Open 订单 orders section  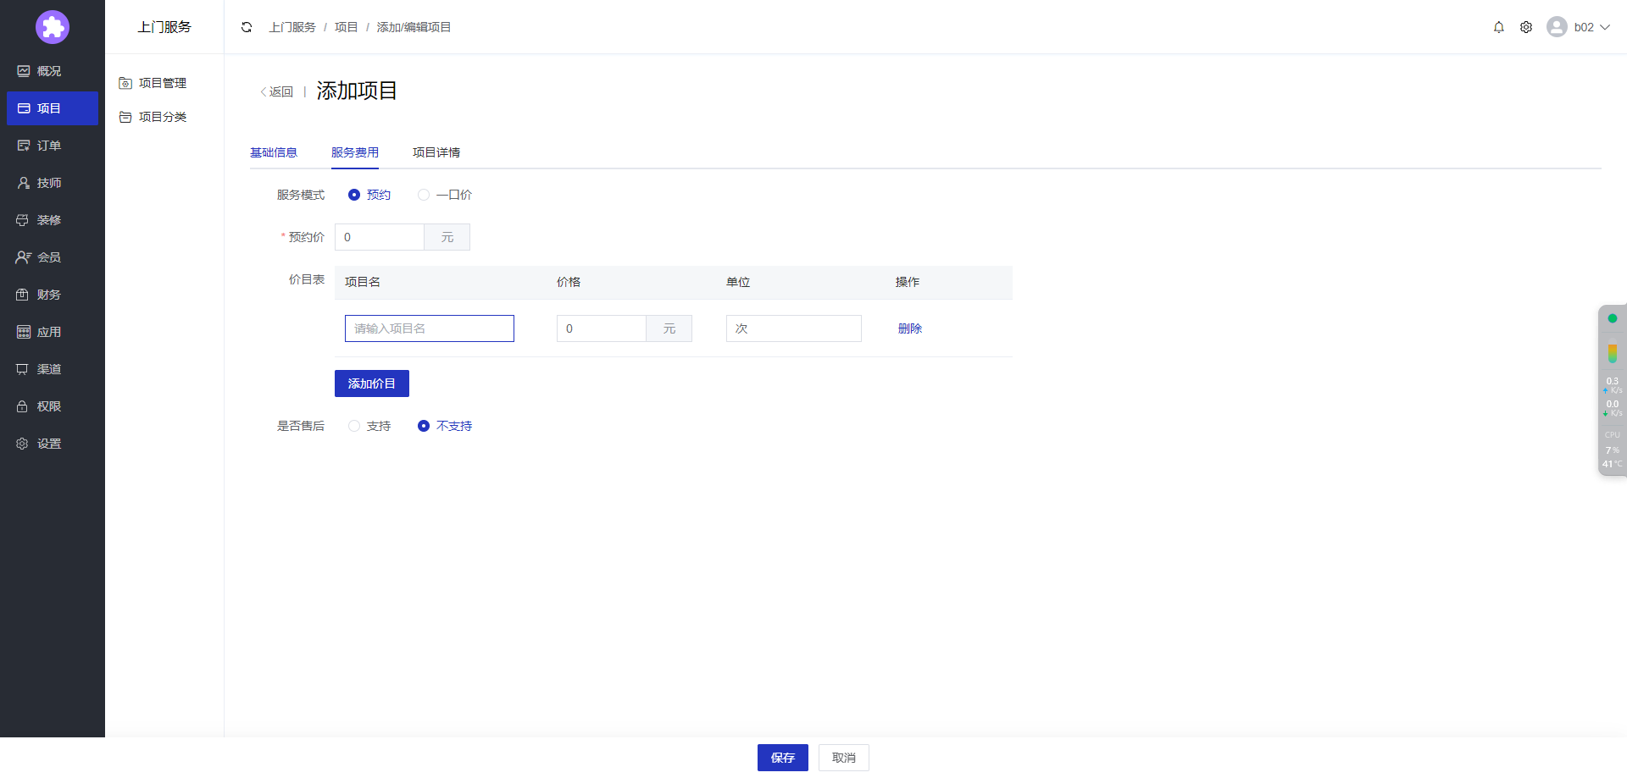tap(53, 146)
